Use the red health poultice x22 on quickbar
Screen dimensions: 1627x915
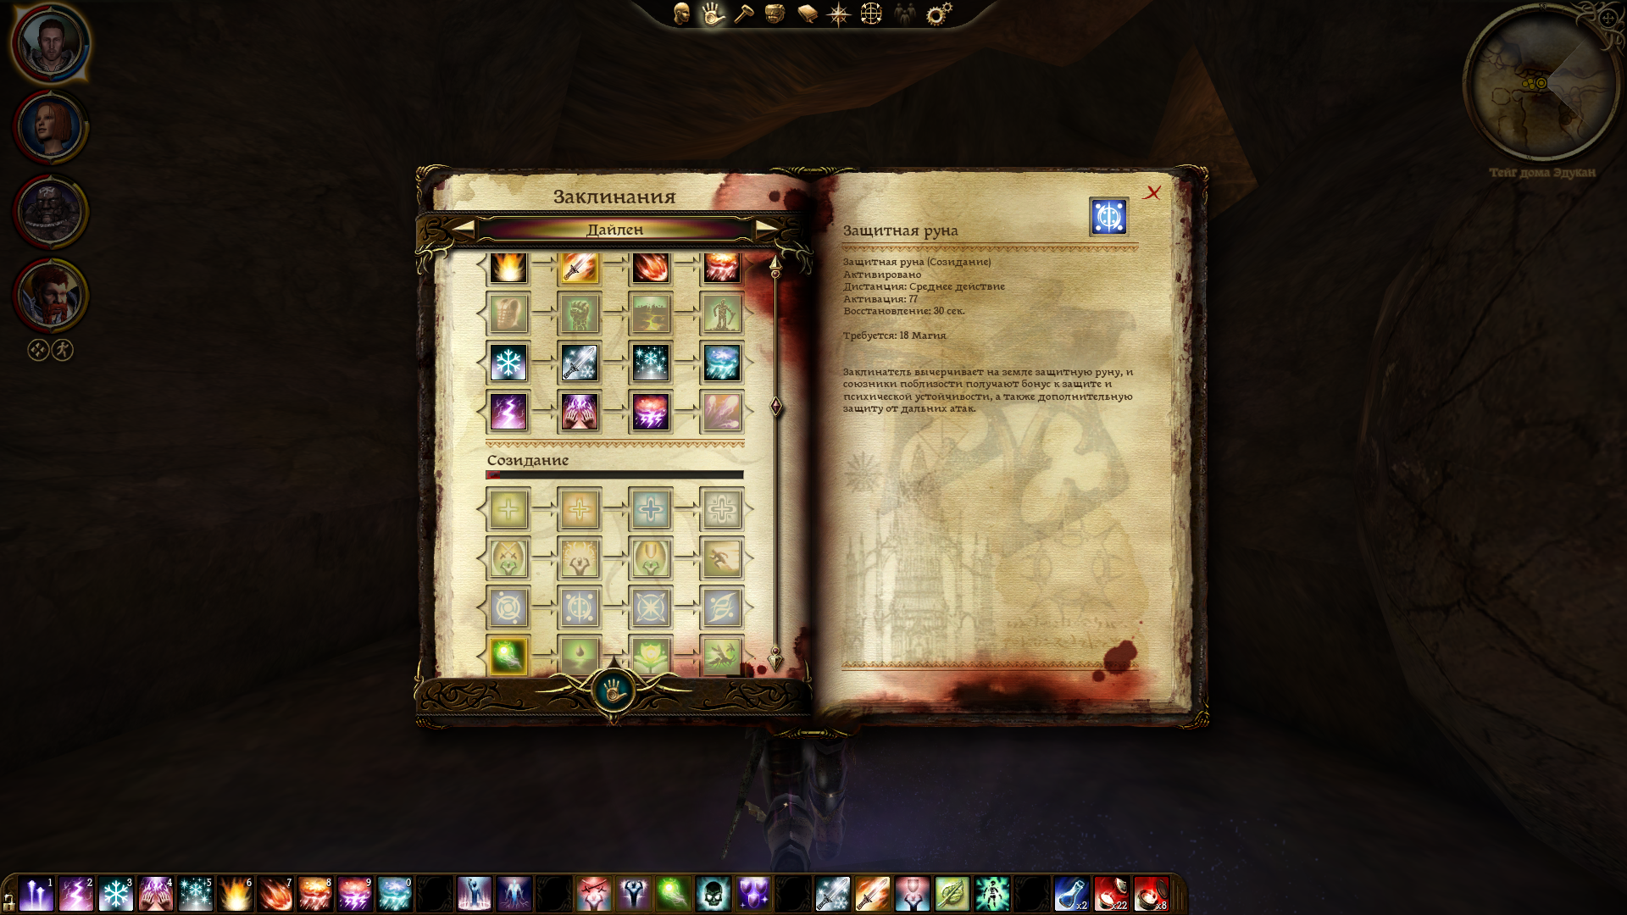click(x=1111, y=894)
